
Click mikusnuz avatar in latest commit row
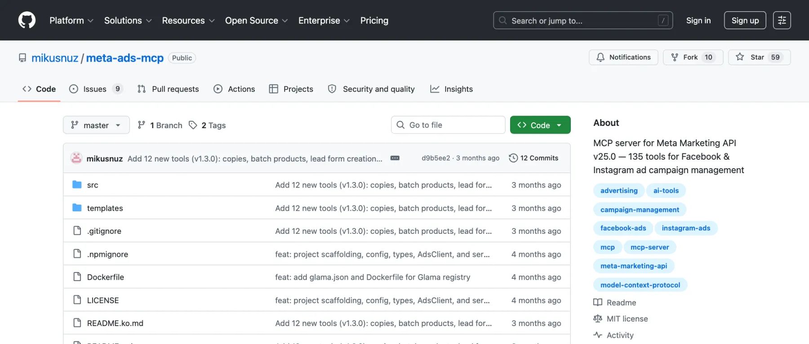(x=76, y=158)
